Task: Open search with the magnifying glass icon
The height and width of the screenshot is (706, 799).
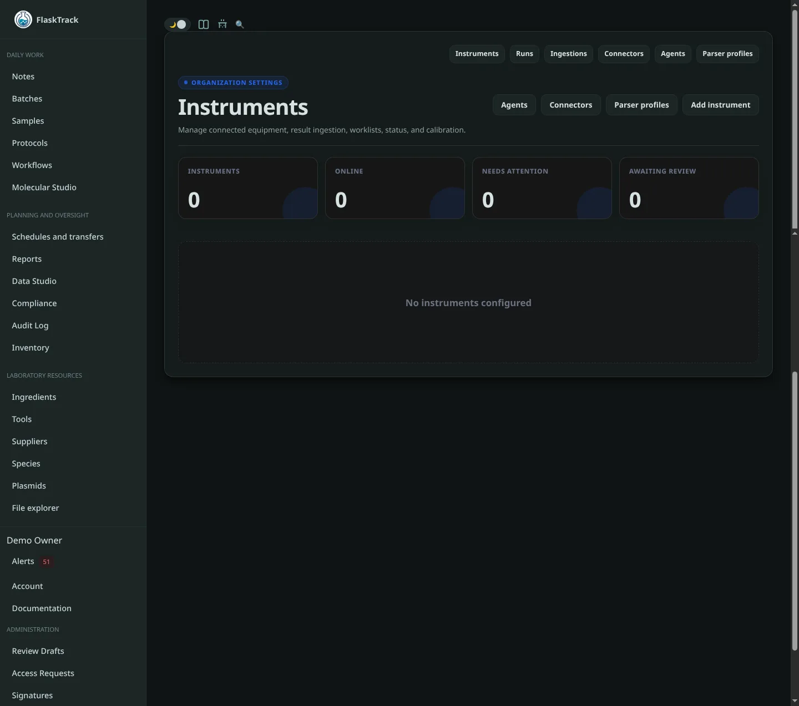Action: coord(240,24)
